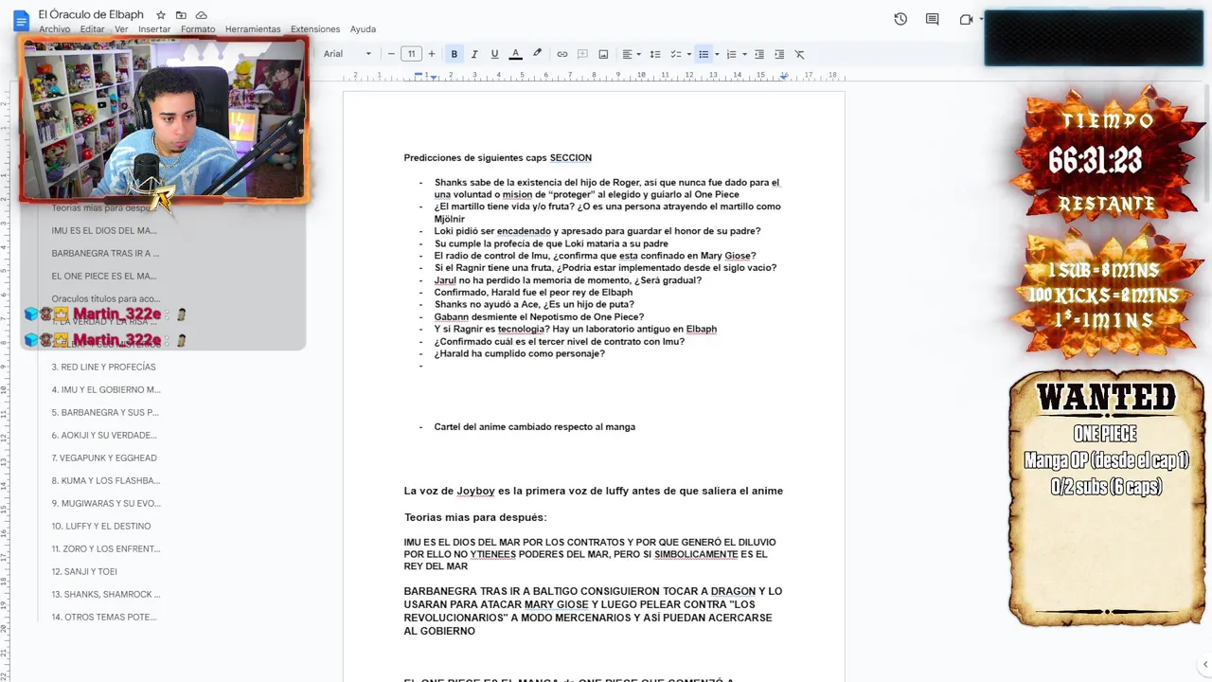Open side panel arrow at bottom right
This screenshot has height=682, width=1212.
pos(1204,665)
